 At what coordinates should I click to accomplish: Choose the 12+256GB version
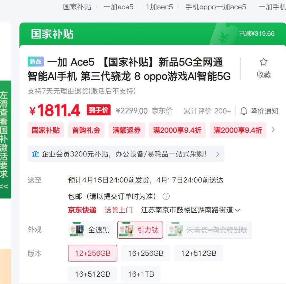[93, 253]
